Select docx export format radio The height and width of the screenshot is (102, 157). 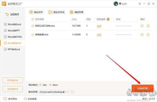pyautogui.click(x=50, y=85)
